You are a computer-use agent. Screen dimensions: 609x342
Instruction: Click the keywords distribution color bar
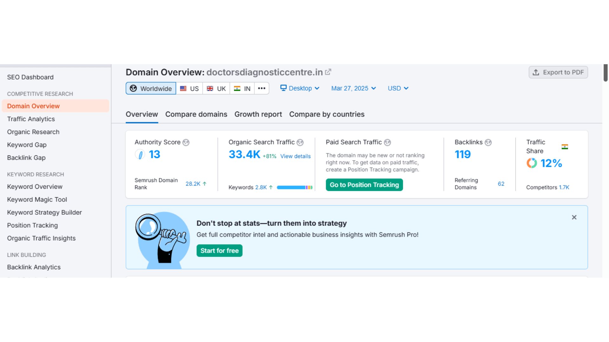(x=294, y=187)
